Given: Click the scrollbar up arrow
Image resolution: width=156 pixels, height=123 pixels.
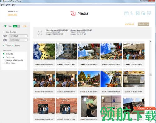Looking at the screenshot, I should tap(150, 42).
